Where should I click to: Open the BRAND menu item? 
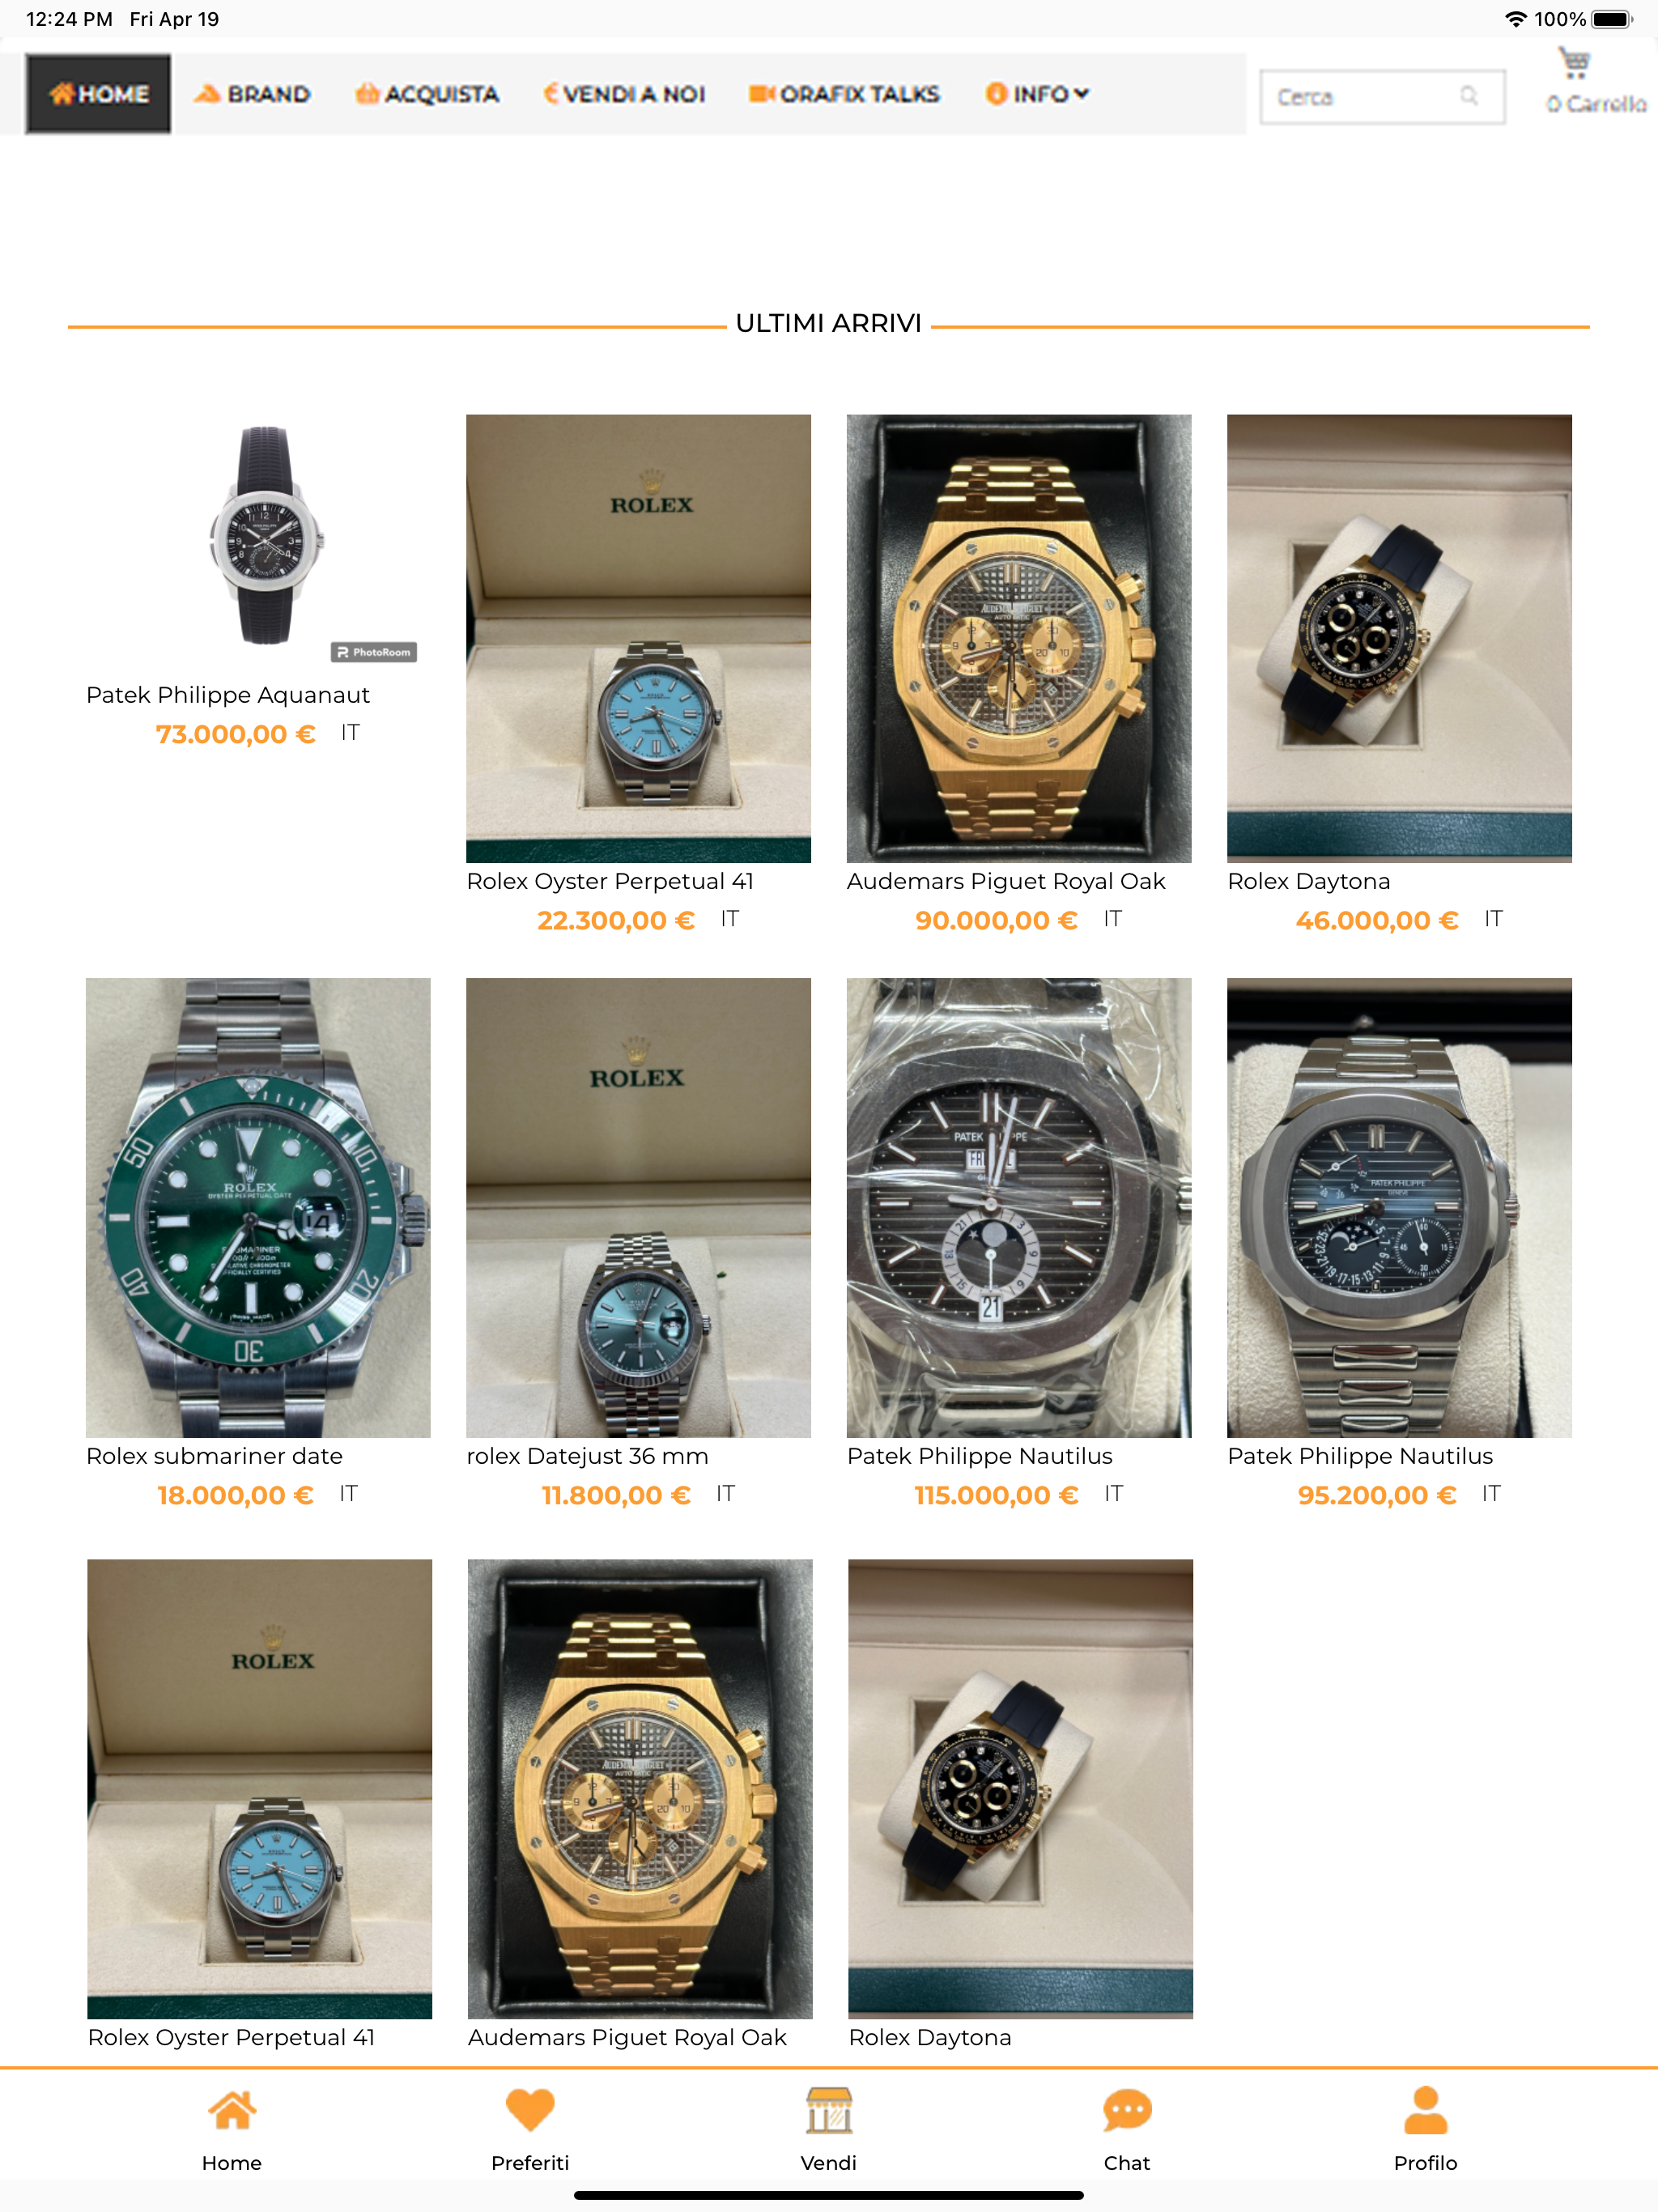click(252, 94)
